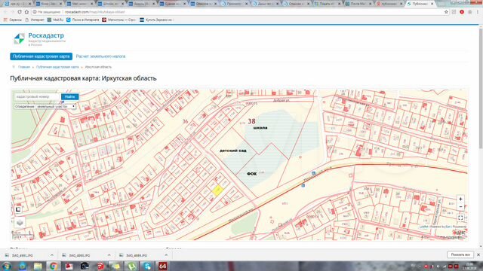
Task: Click Главная breadcrumb link
Action: click(x=24, y=67)
